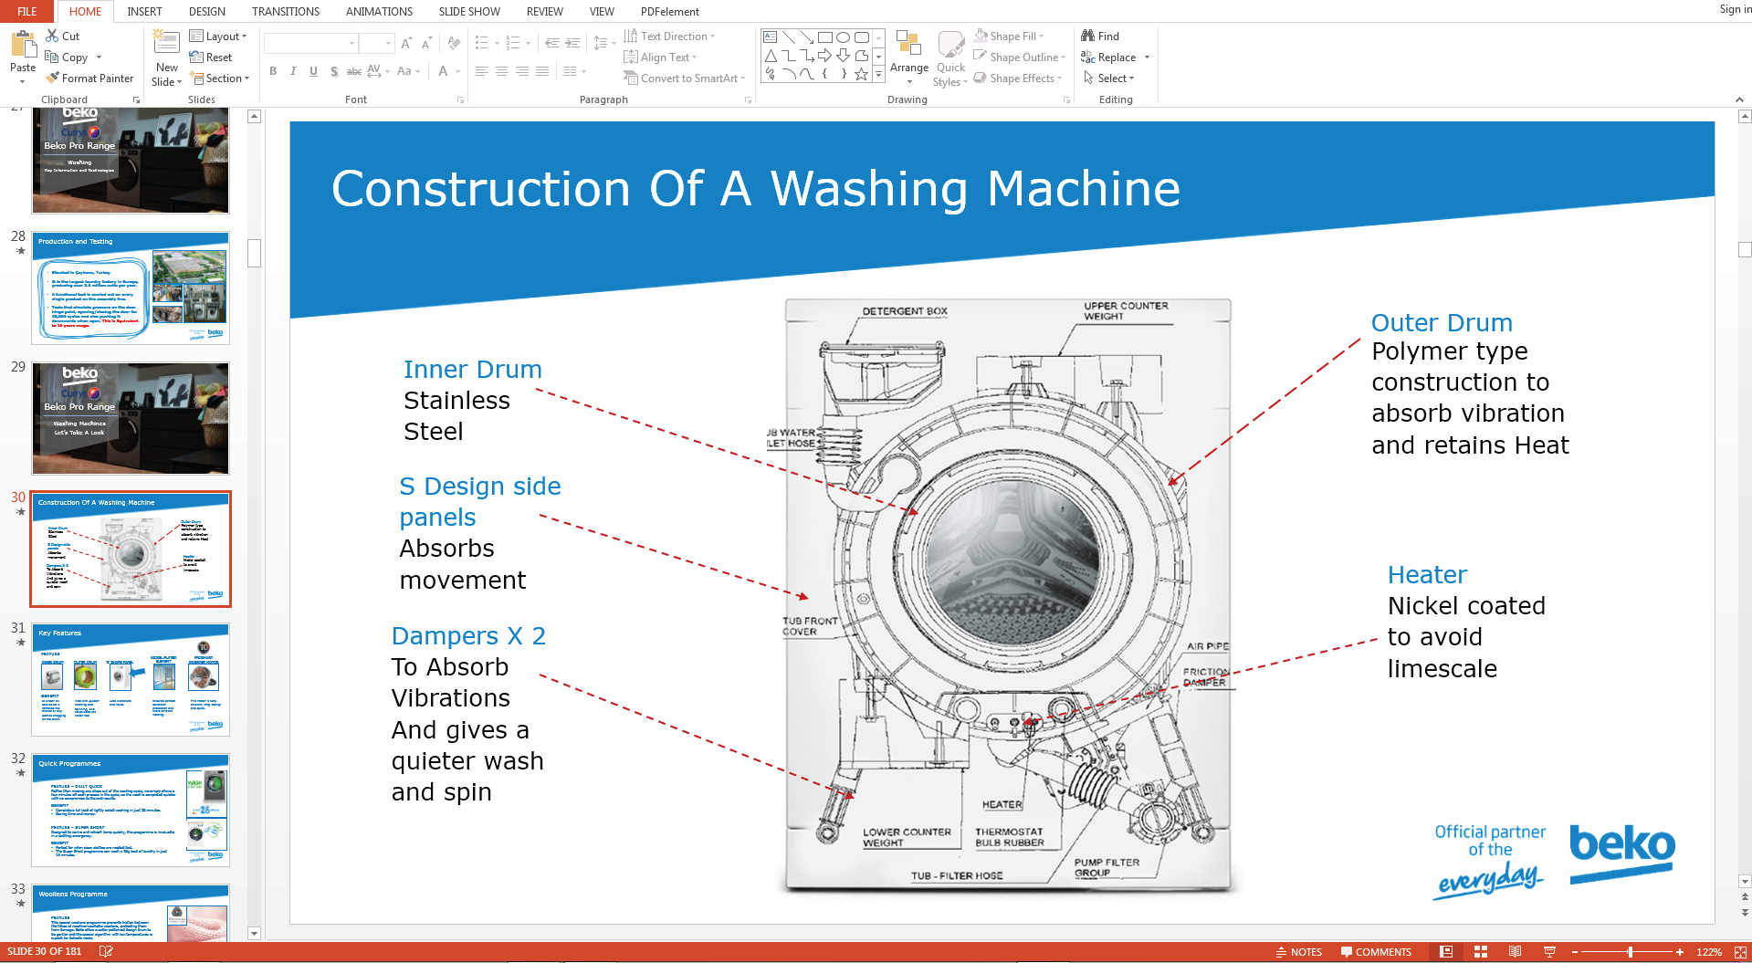This screenshot has width=1752, height=963.
Task: Click the zoom slider handle
Action: (1630, 952)
